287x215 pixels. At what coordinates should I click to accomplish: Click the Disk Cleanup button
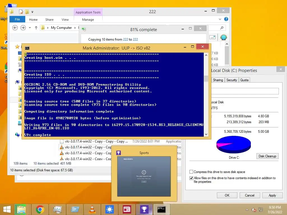(x=267, y=156)
